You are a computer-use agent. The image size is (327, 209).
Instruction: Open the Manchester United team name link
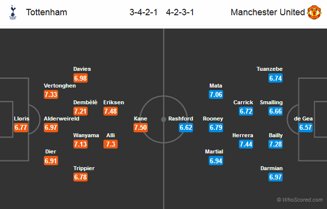[x=268, y=12]
